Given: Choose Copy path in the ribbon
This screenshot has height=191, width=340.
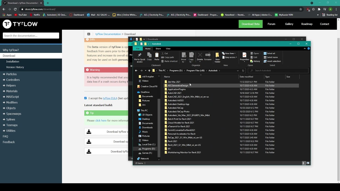Looking at the screenshot, I should (168, 57).
